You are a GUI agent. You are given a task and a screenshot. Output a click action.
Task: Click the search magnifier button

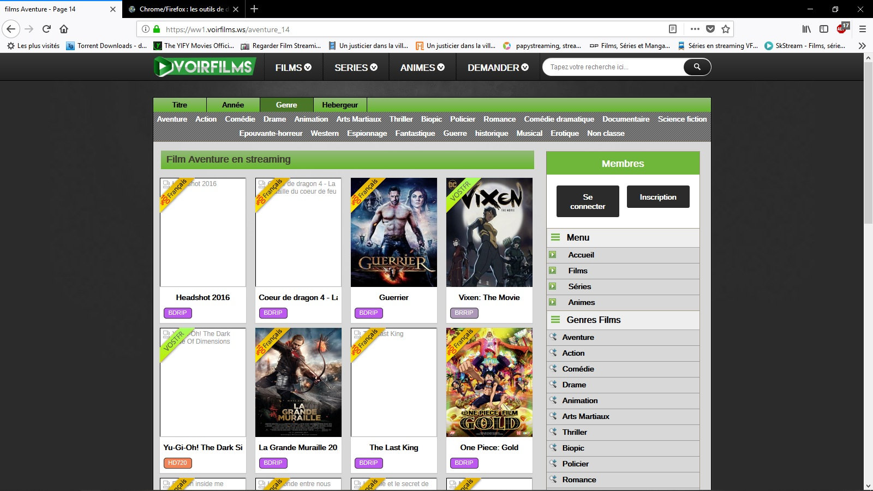pyautogui.click(x=697, y=67)
